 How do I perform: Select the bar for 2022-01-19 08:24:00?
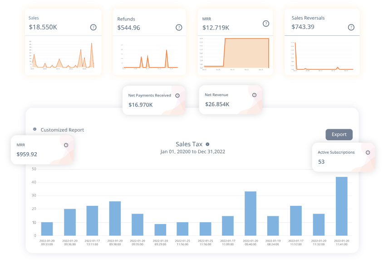(x=273, y=226)
